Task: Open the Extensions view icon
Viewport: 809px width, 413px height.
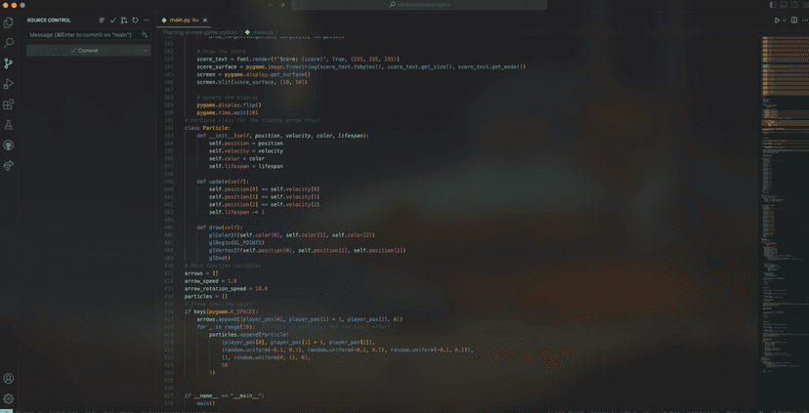Action: pyautogui.click(x=9, y=104)
